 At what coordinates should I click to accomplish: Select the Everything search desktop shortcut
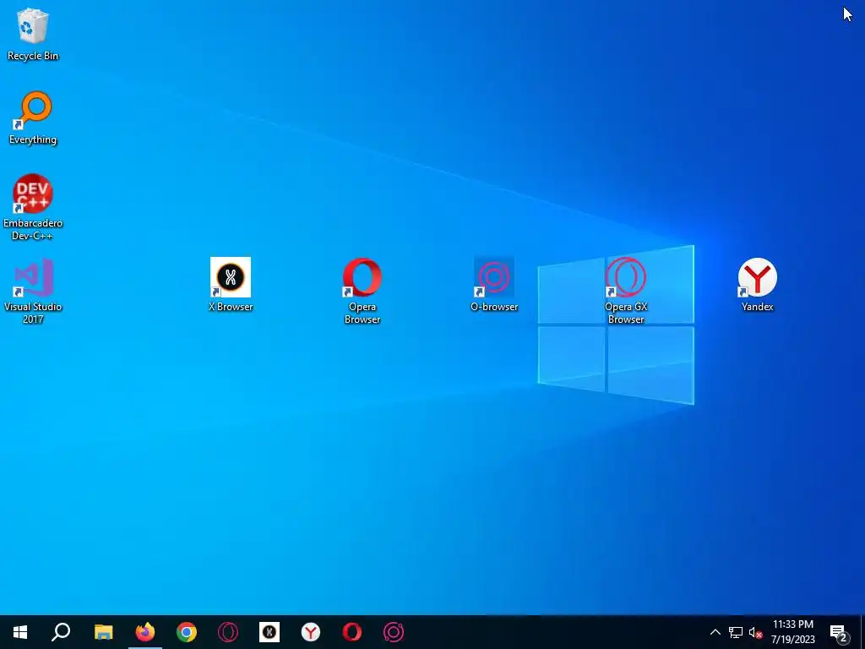pyautogui.click(x=33, y=117)
